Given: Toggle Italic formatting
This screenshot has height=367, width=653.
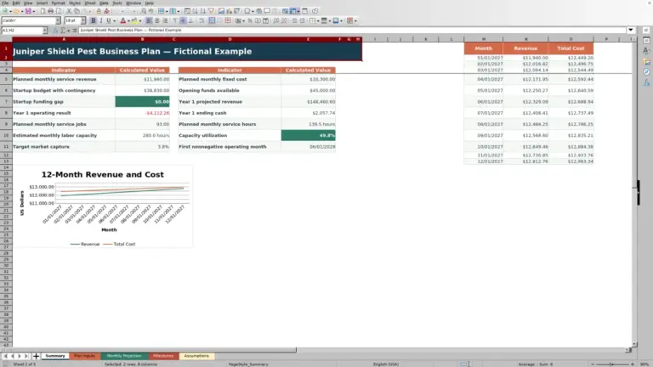Looking at the screenshot, I should point(101,20).
